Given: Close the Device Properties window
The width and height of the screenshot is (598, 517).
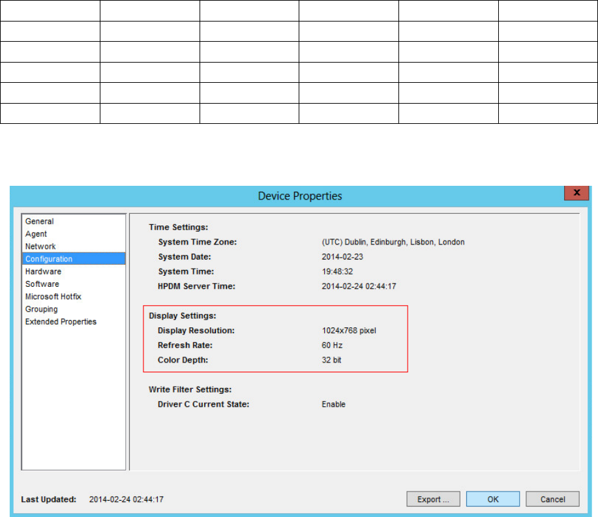Looking at the screenshot, I should pos(576,194).
